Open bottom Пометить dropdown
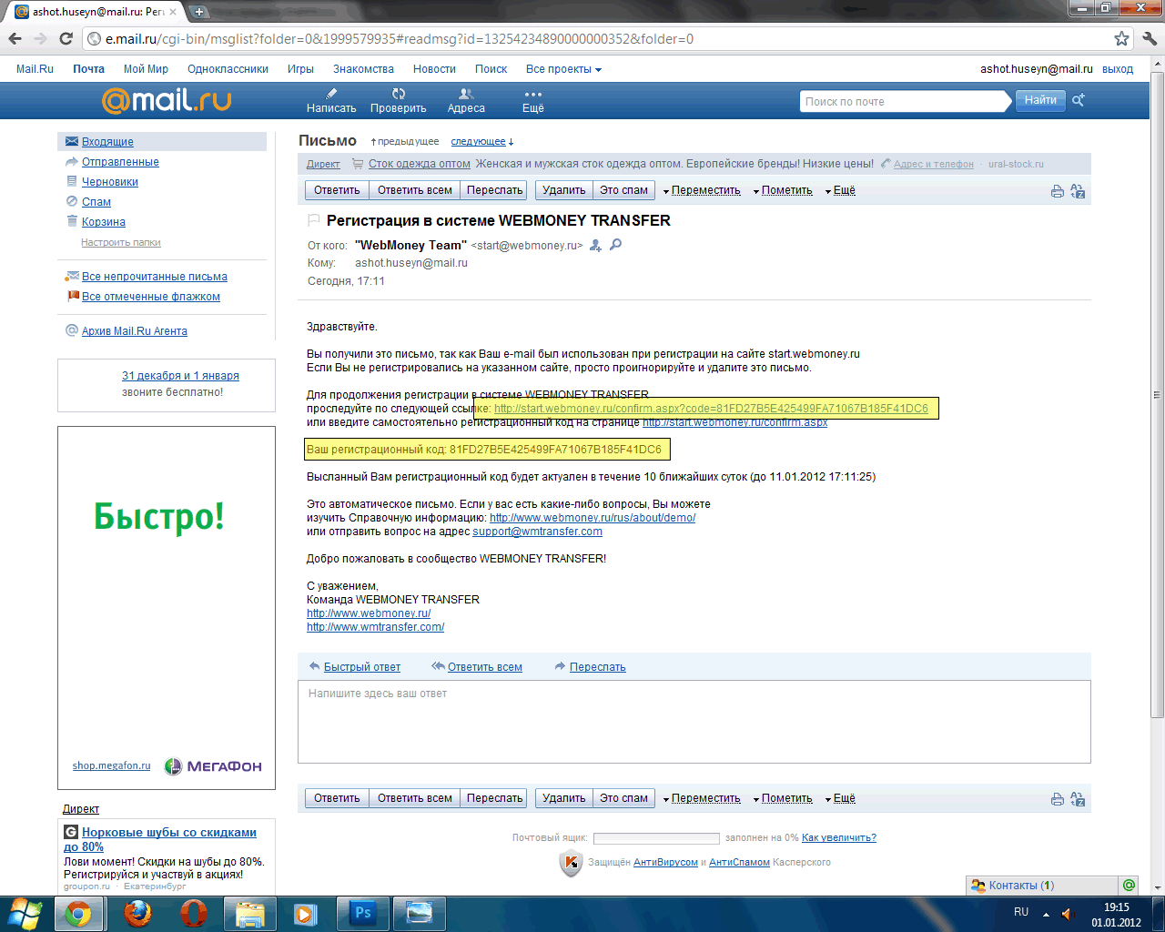Screen dimensions: 1165x932 (783, 798)
